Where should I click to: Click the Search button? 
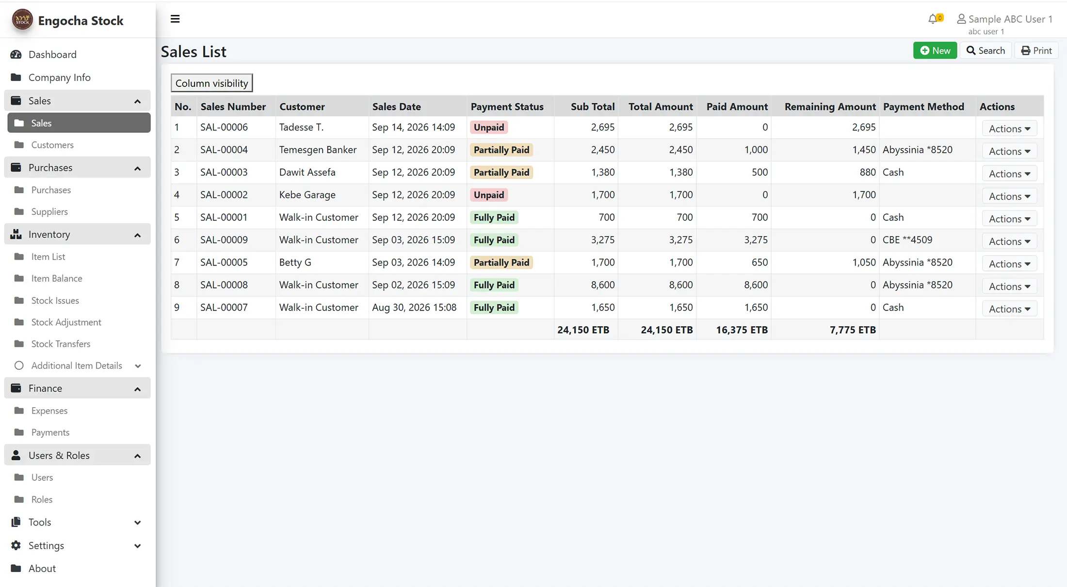[986, 50]
